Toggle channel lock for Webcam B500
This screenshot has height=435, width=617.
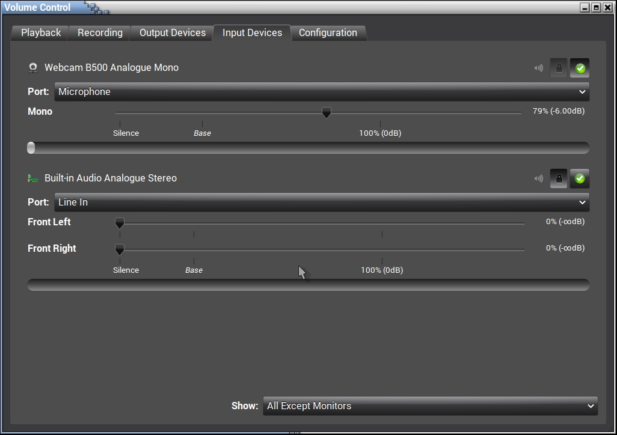[559, 68]
